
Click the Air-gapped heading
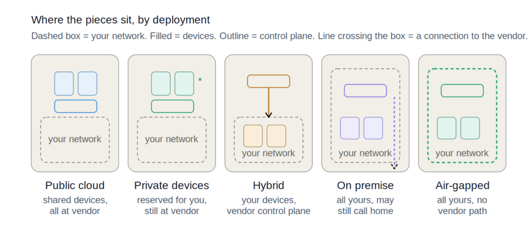click(462, 186)
